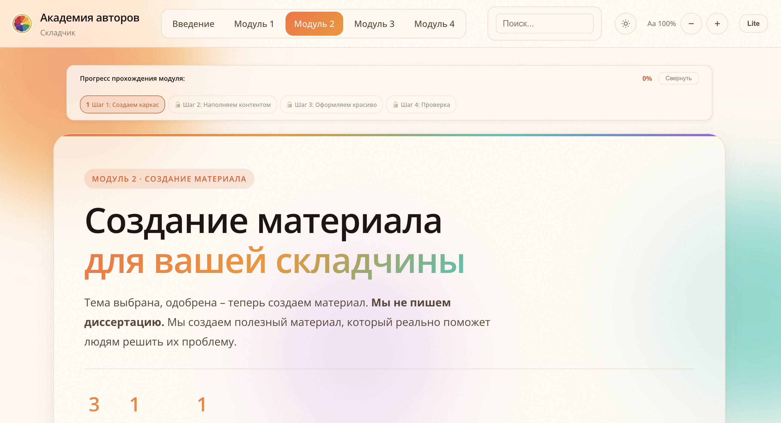Click the lock icon on Шаг 3
781x423 pixels.
click(x=290, y=105)
